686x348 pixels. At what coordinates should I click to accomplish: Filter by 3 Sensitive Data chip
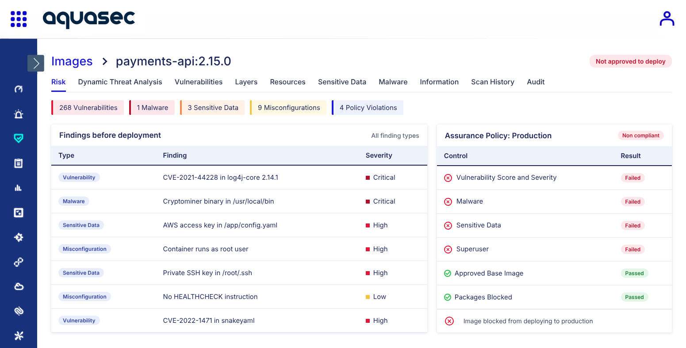pos(212,108)
